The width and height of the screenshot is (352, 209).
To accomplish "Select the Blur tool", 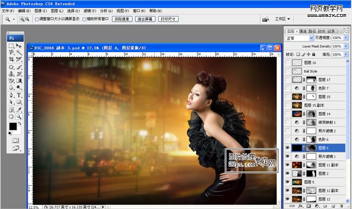I will pyautogui.click(x=11, y=87).
